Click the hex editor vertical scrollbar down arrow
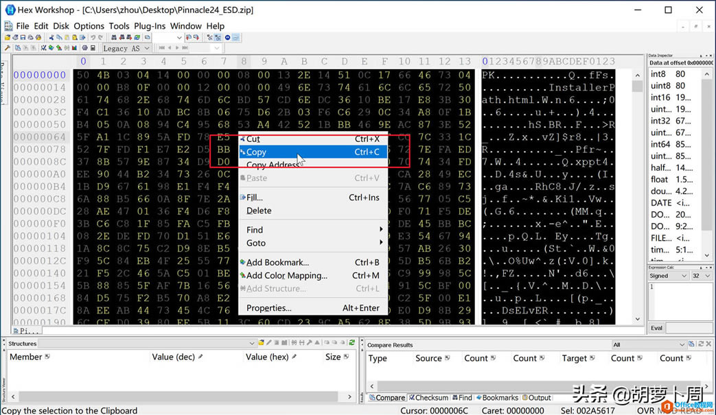716x415 pixels. click(x=638, y=319)
